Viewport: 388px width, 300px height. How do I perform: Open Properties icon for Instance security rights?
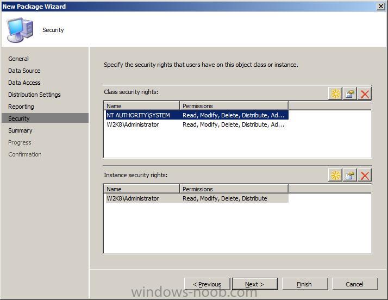pos(349,175)
